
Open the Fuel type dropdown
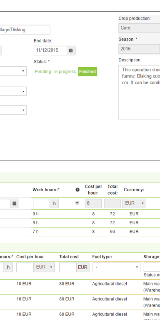117,267
